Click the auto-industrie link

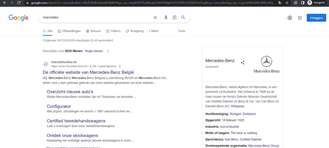pos(229,126)
